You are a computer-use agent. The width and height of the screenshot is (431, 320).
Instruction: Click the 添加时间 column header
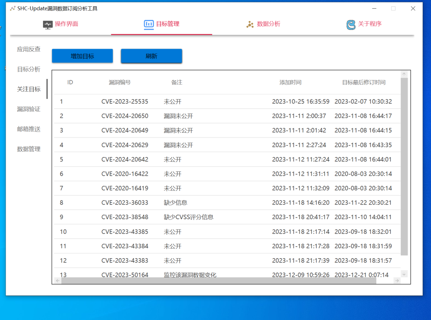coord(290,82)
